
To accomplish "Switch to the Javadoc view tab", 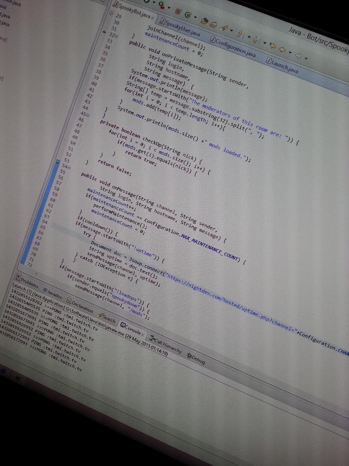I will pos(53,293).
